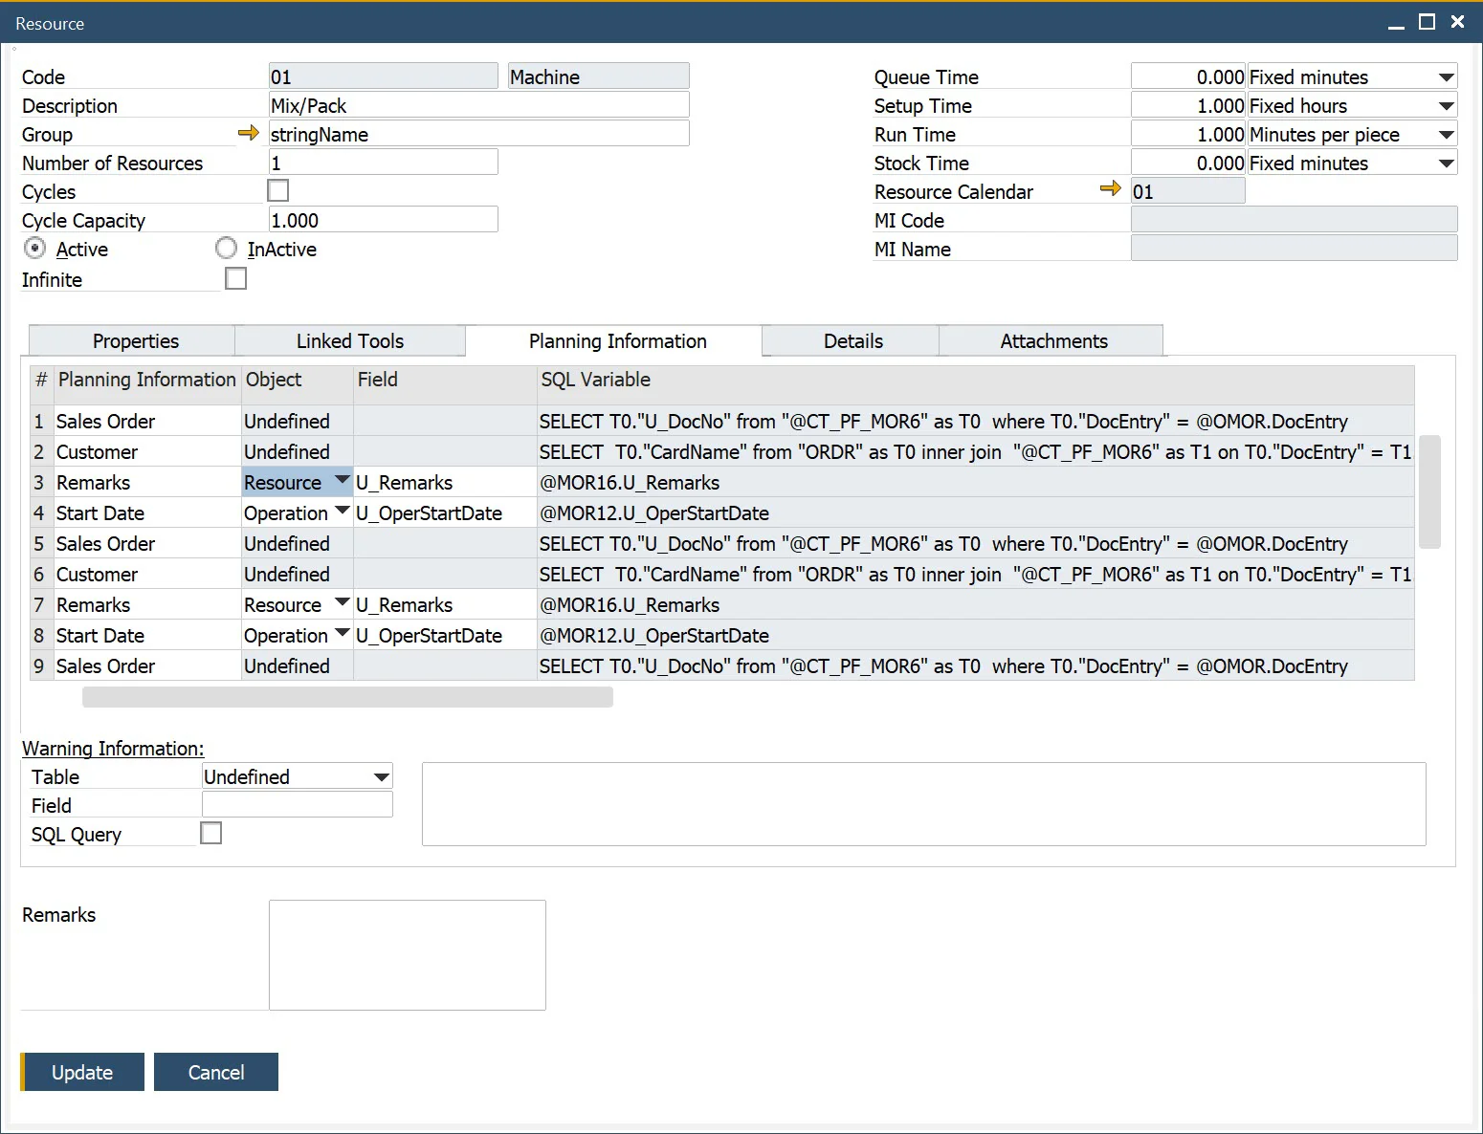
Task: Open Resource Calendar via its link arrow
Action: click(1111, 190)
